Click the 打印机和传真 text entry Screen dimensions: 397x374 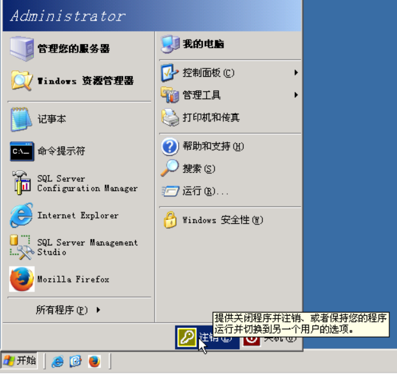click(x=211, y=118)
